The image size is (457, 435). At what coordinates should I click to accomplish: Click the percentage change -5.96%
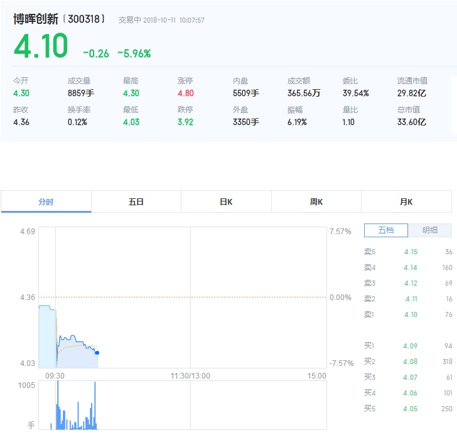[x=134, y=53]
